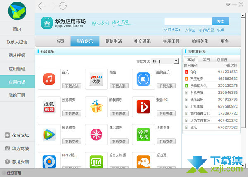The image size is (248, 177).
Task: Open the 首页 sidebar item
Action: 17,29
